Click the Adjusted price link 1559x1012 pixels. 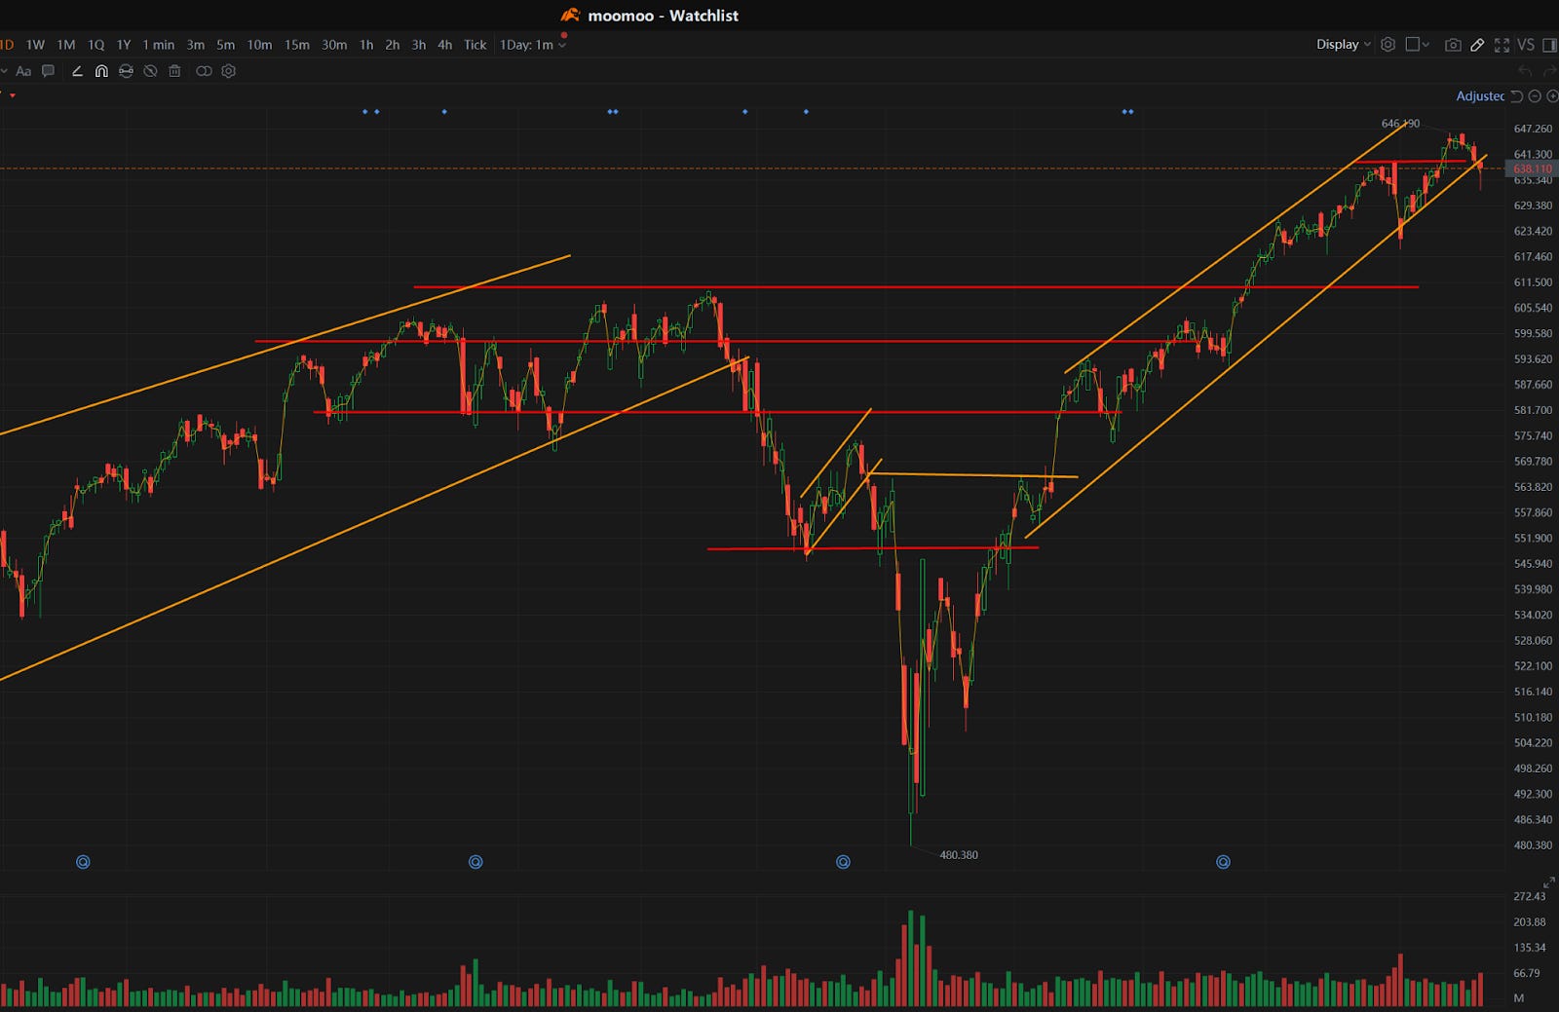point(1481,96)
